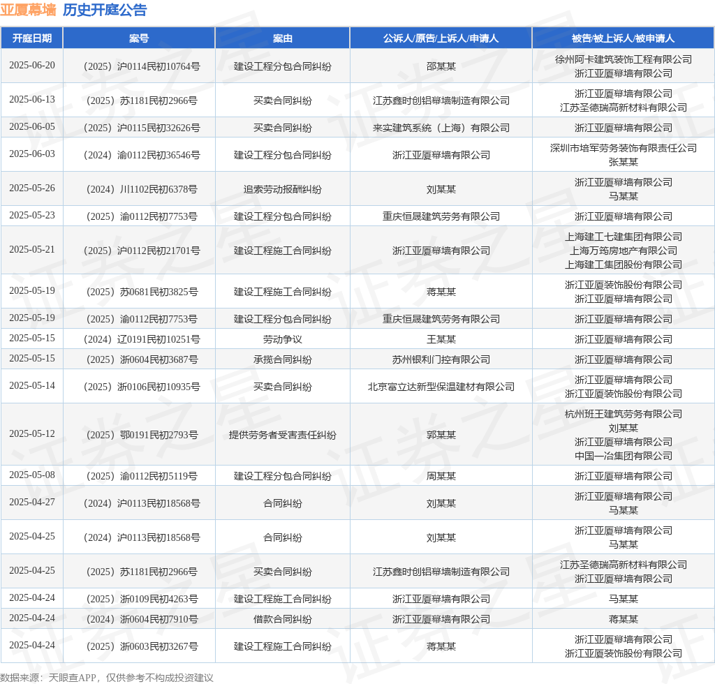Click case number 辽0191民初10251号
The width and height of the screenshot is (715, 684).
pos(142,339)
